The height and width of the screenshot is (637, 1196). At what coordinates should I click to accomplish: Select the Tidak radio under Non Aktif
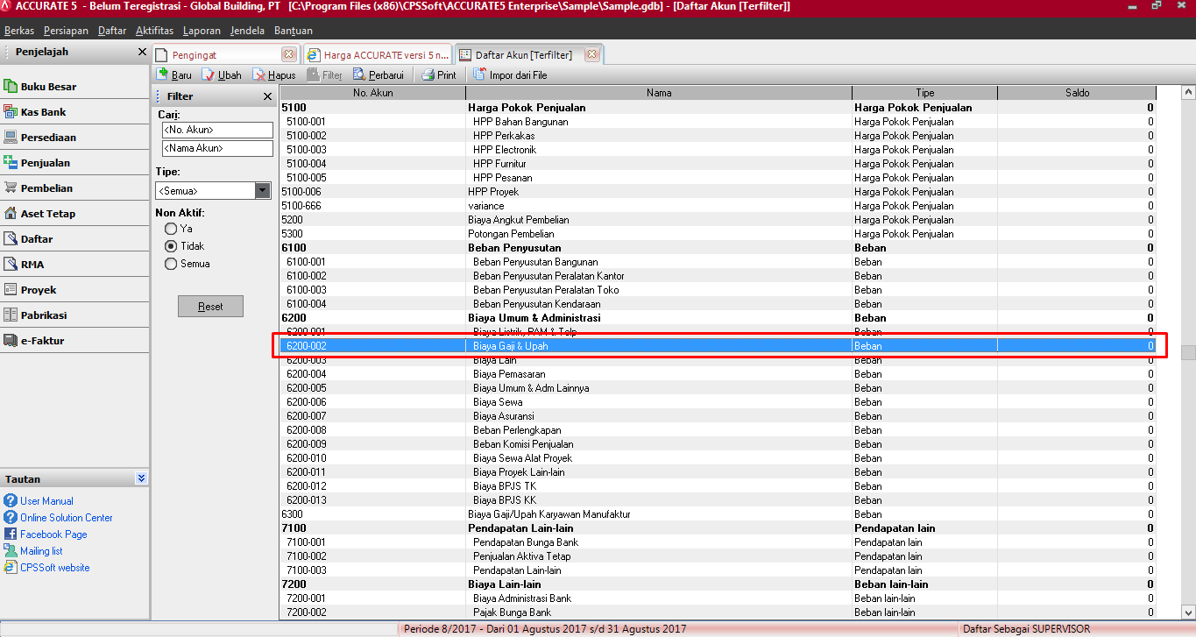(x=171, y=246)
